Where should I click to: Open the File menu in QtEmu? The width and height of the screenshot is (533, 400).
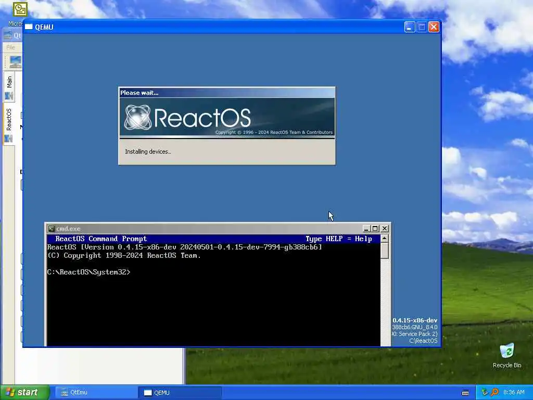click(x=10, y=47)
